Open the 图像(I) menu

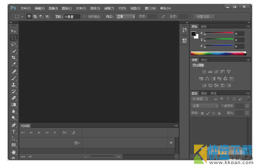[x=53, y=8]
